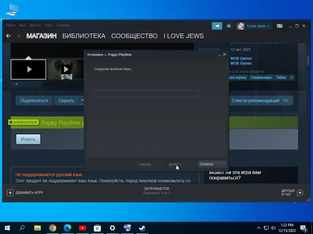313x234 pixels.
Task: Open Settings gear in taskbar
Action: click(112, 228)
